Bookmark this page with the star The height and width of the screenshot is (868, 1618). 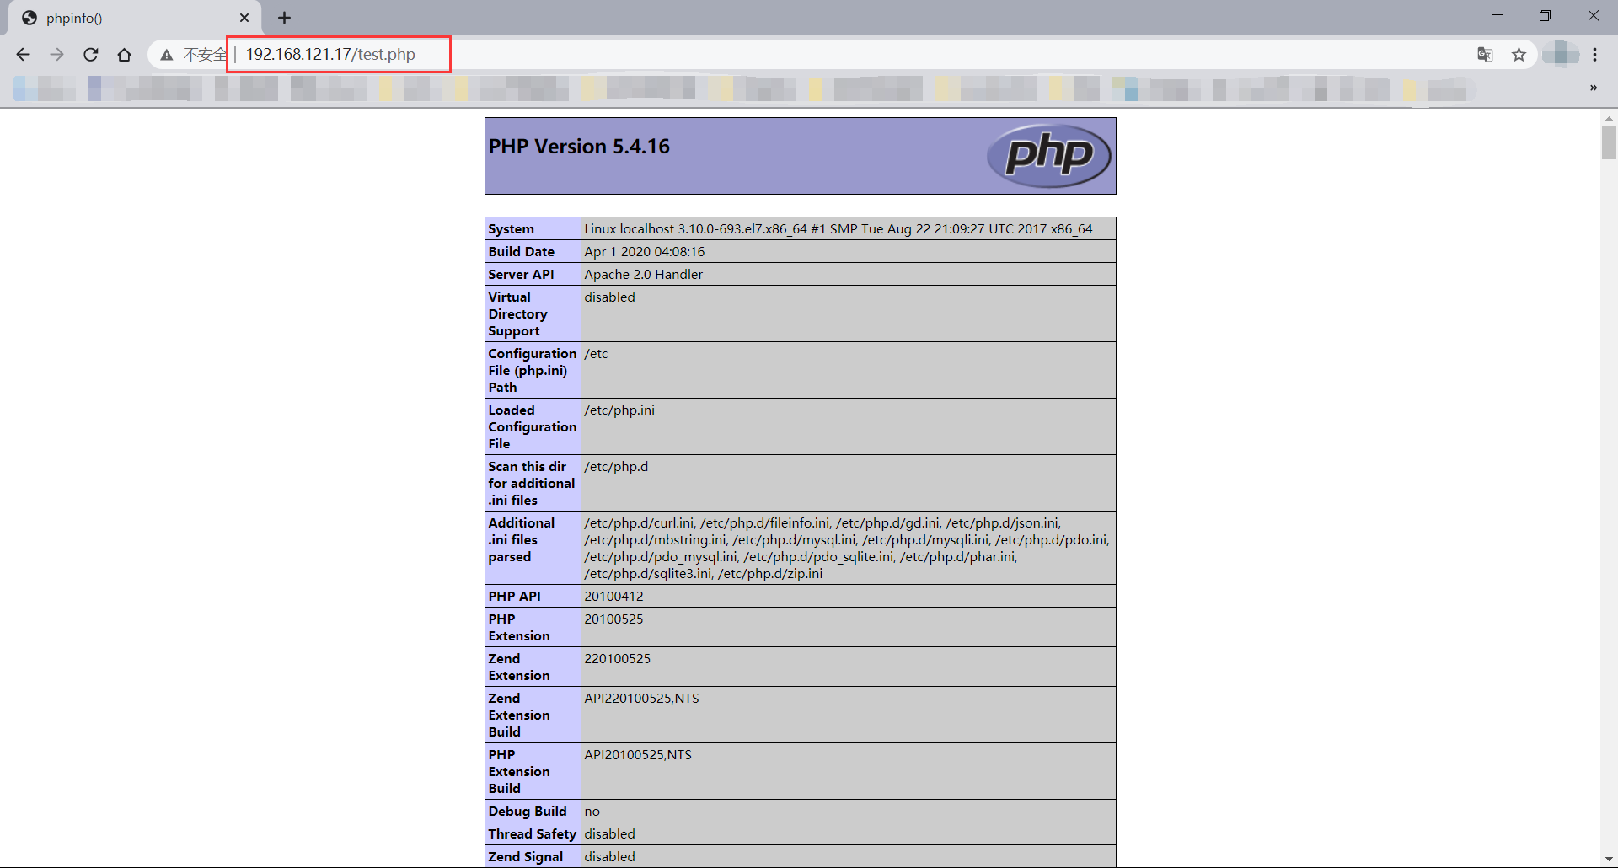tap(1519, 55)
